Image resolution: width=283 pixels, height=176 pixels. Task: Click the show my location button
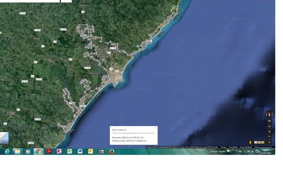coord(269,126)
